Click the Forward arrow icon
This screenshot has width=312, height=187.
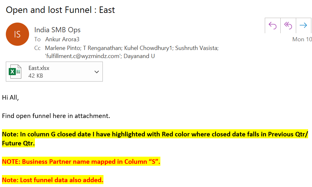click(303, 25)
